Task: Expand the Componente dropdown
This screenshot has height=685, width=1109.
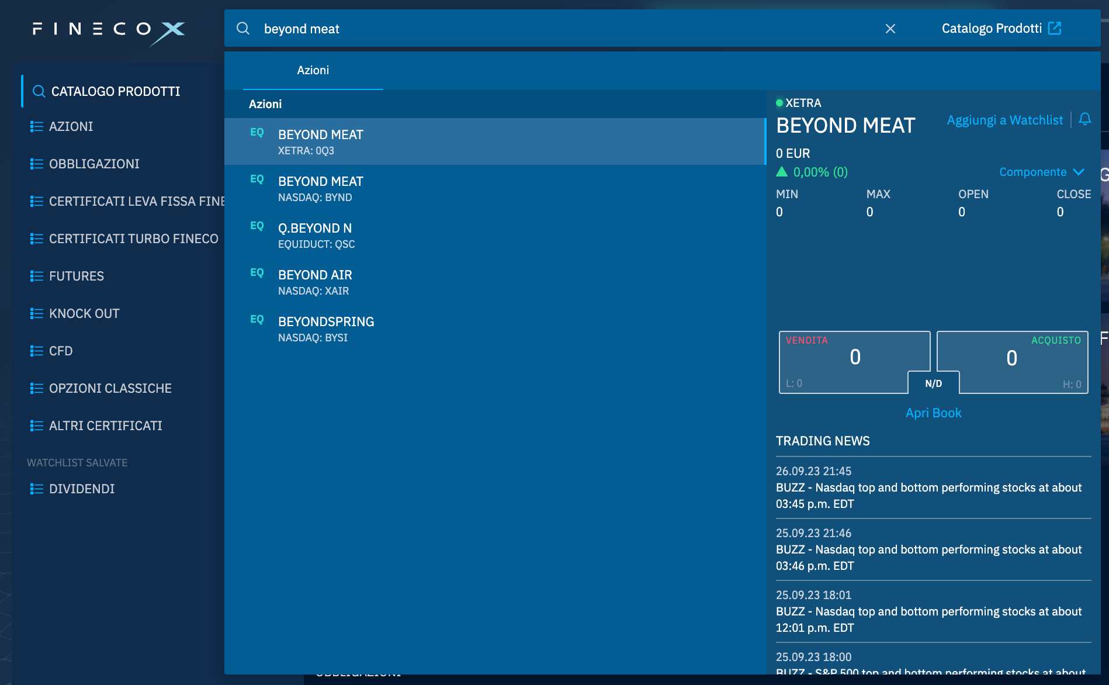Action: pyautogui.click(x=1041, y=172)
